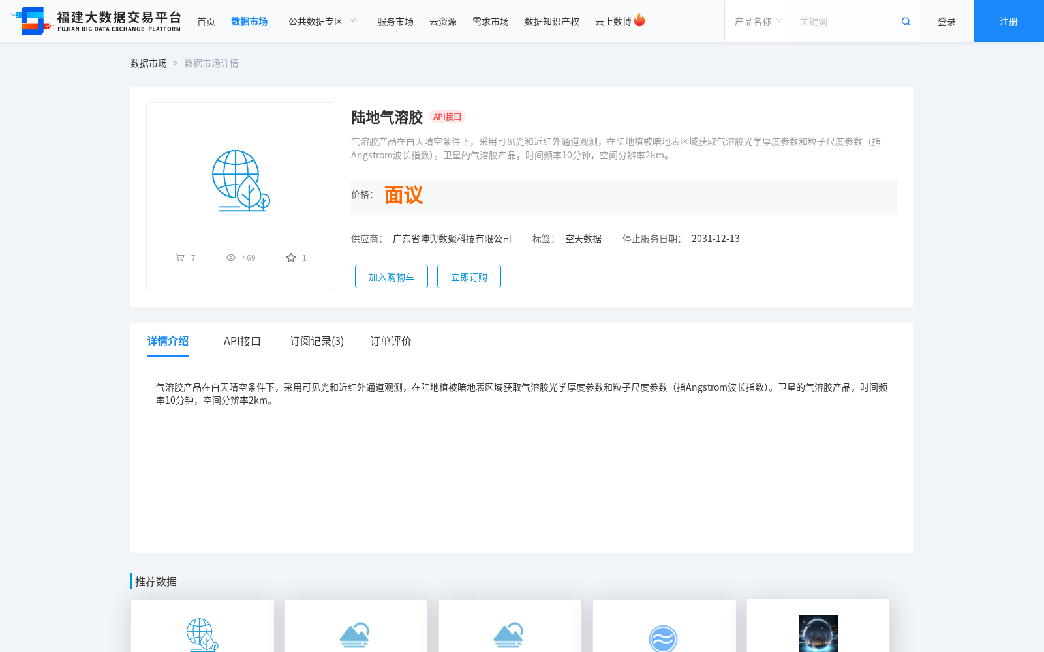
Task: Open the second recommended mountain icon card
Action: coord(356,626)
